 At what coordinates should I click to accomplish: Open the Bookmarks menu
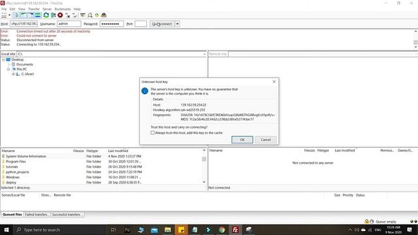(x=63, y=9)
